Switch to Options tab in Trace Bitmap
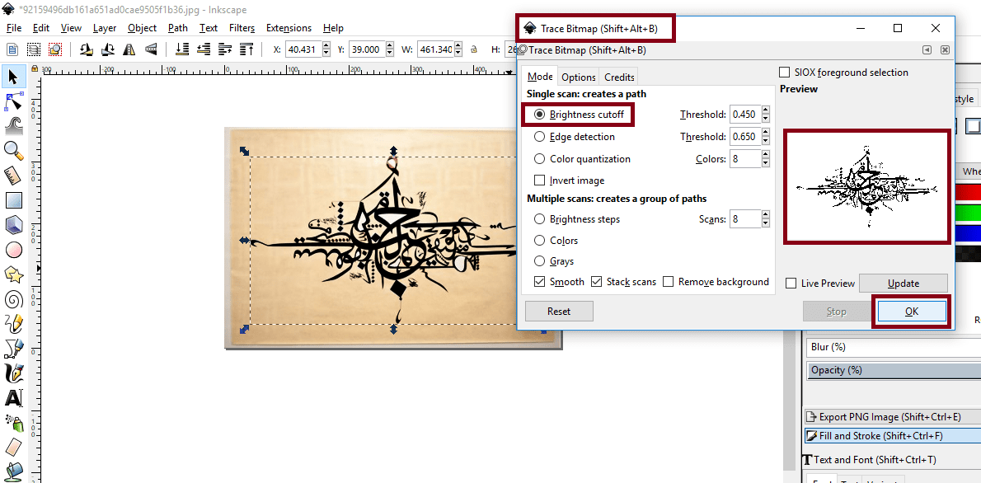Viewport: 981px width, 483px height. point(578,77)
